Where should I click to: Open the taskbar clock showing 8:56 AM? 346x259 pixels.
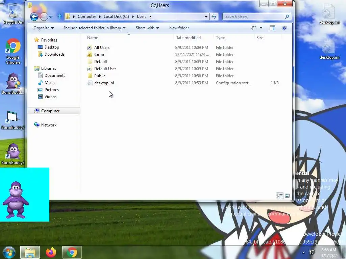329,253
